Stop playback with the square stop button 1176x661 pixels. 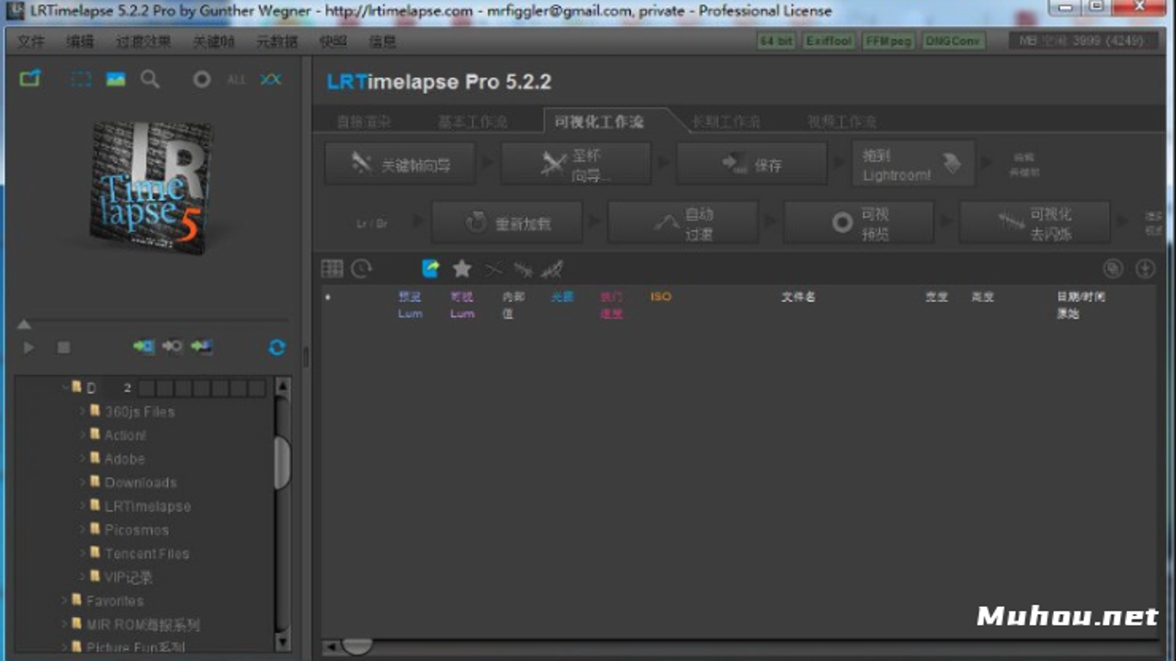tap(63, 347)
